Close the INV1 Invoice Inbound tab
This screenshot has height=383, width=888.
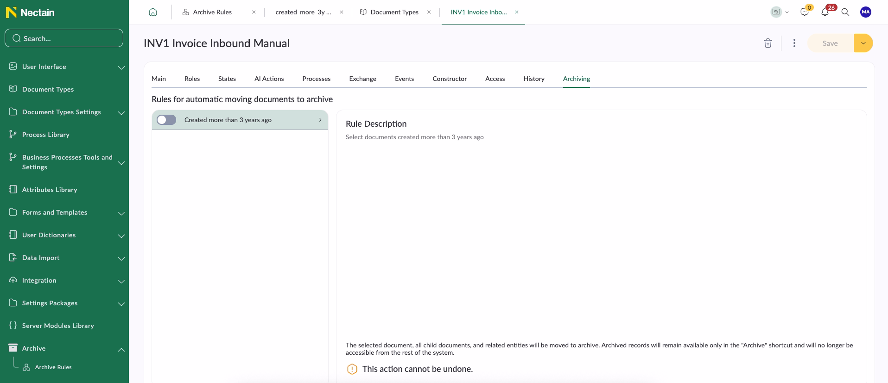517,12
